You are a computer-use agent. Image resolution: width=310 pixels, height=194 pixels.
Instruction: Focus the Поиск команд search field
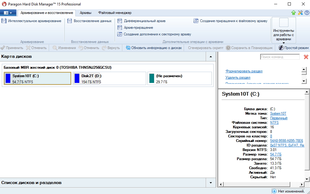(280, 57)
